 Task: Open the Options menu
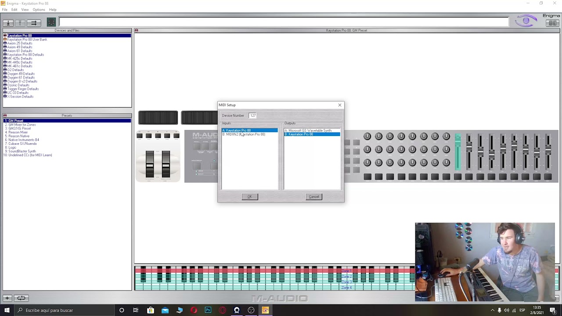(x=39, y=10)
